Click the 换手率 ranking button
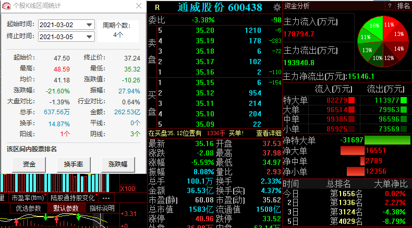 [x=74, y=164]
